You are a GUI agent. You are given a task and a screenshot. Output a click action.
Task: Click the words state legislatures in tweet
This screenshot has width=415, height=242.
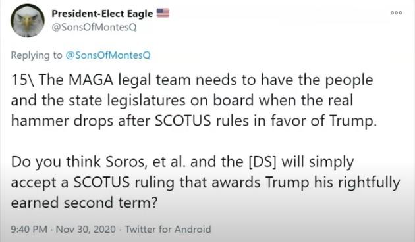pyautogui.click(x=127, y=101)
